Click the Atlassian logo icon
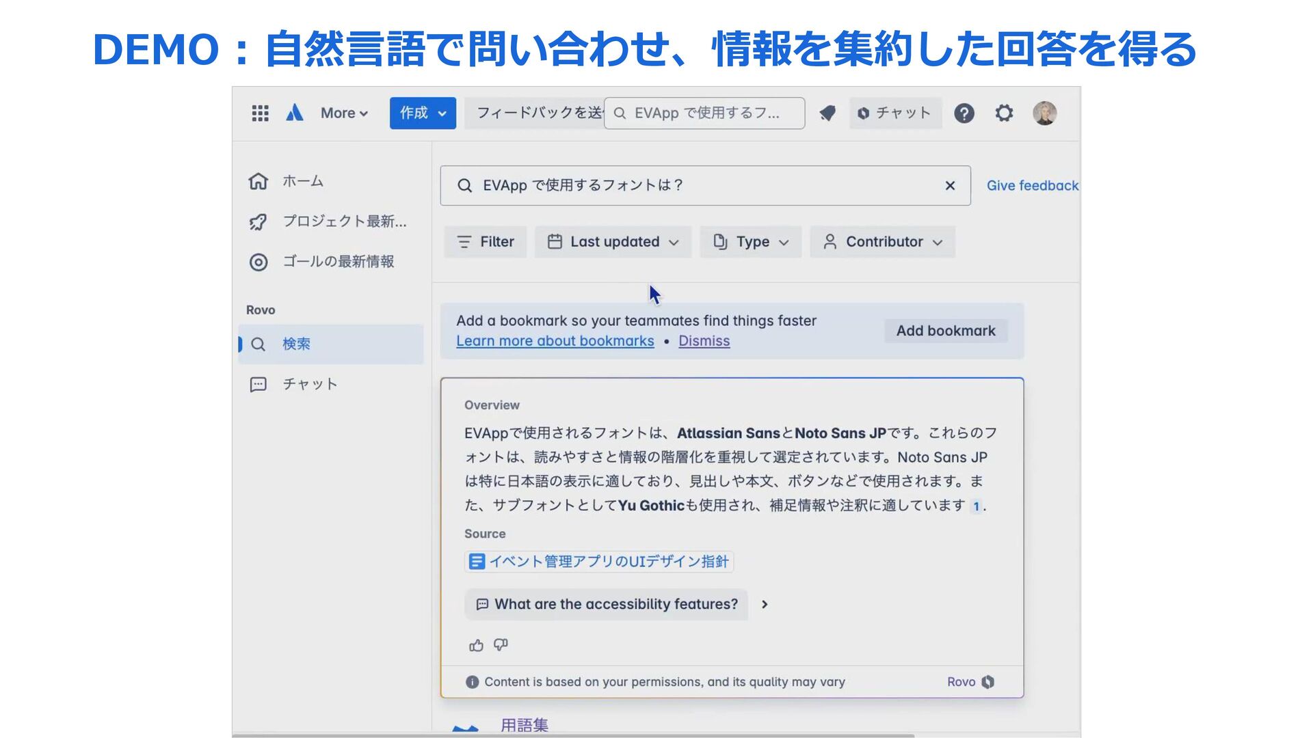The width and height of the screenshot is (1313, 738). tap(295, 113)
